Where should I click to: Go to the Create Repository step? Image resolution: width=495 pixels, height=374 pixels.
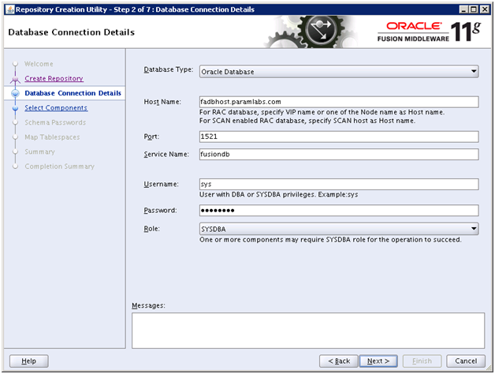click(x=54, y=78)
